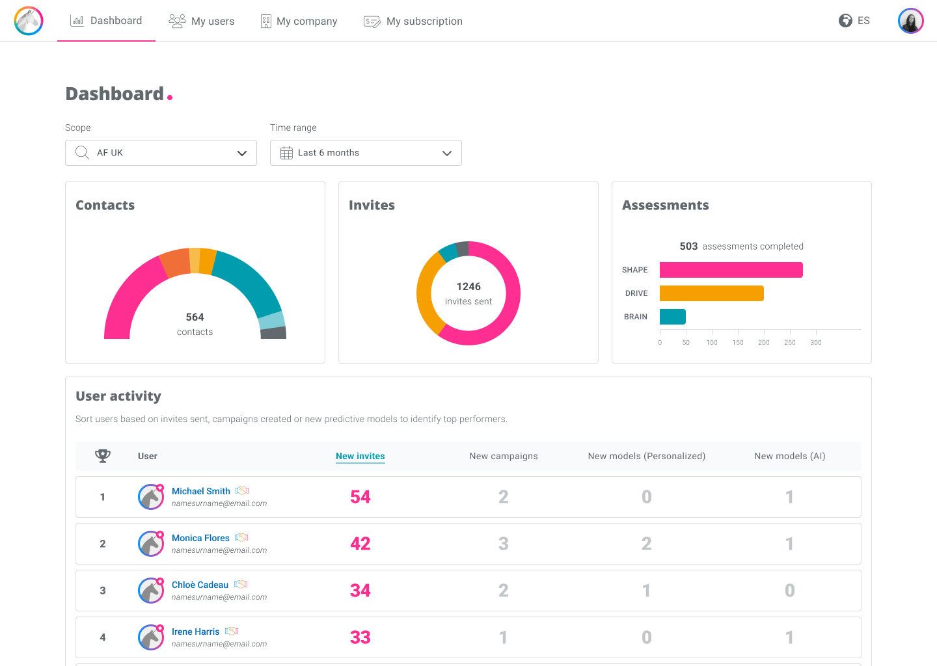Sort by New invites column
Viewport: 937px width, 666px height.
[360, 456]
